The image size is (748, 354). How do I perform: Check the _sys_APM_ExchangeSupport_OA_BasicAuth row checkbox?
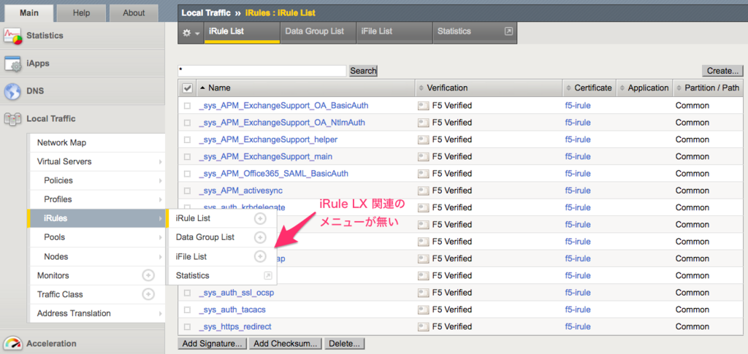point(188,106)
